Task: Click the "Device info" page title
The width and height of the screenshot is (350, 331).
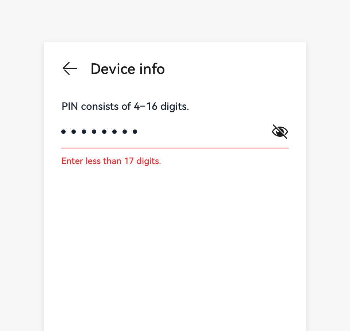Action: [128, 69]
